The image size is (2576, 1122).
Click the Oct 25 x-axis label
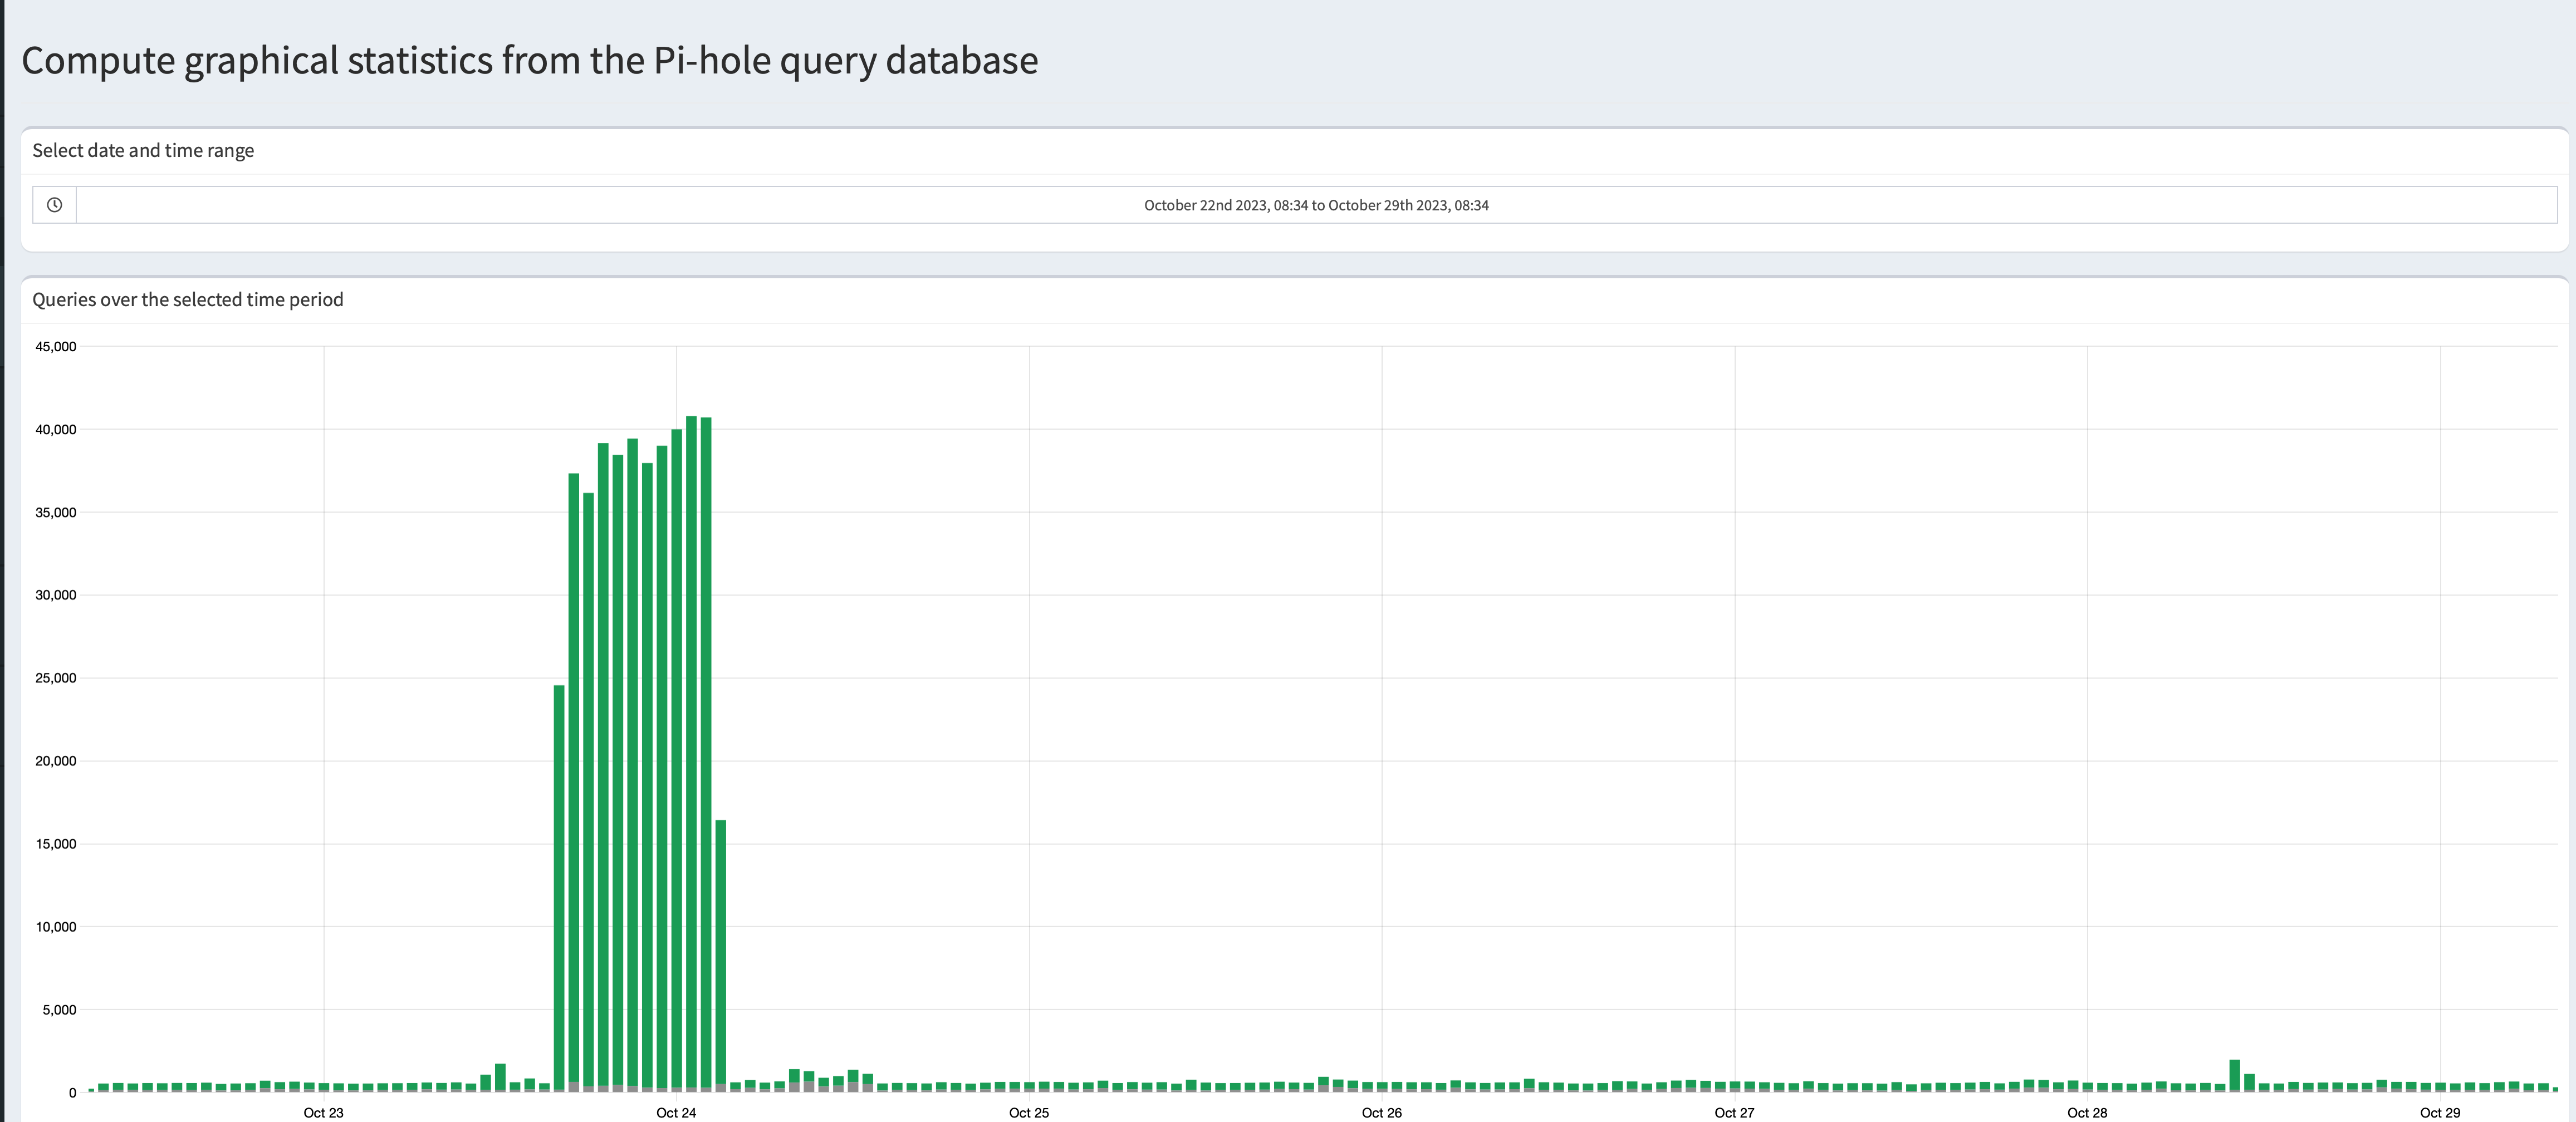[x=1029, y=1112]
